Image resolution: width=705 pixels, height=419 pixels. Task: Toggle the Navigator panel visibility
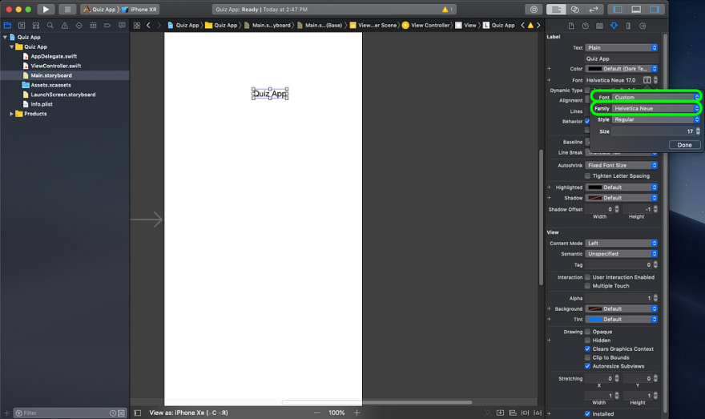618,9
